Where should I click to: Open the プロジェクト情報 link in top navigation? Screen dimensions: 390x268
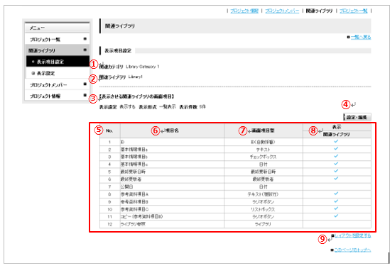(244, 11)
